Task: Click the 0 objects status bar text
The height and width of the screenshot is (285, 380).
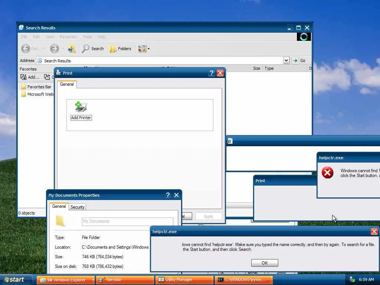Action: 26,213
